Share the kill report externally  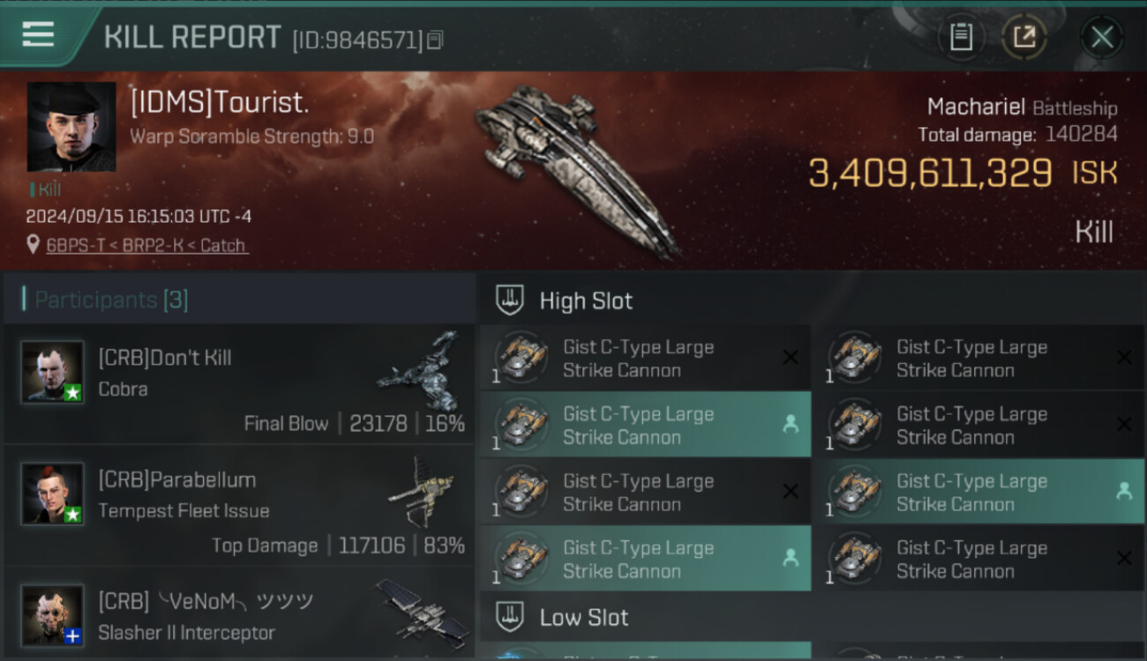[x=1023, y=37]
